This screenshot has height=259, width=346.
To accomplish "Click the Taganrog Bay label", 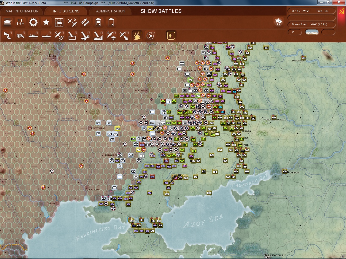I will point(249,181).
